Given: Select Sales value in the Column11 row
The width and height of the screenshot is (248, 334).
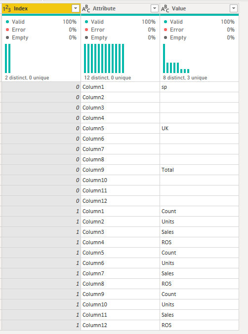Looking at the screenshot, I should coord(200,315).
